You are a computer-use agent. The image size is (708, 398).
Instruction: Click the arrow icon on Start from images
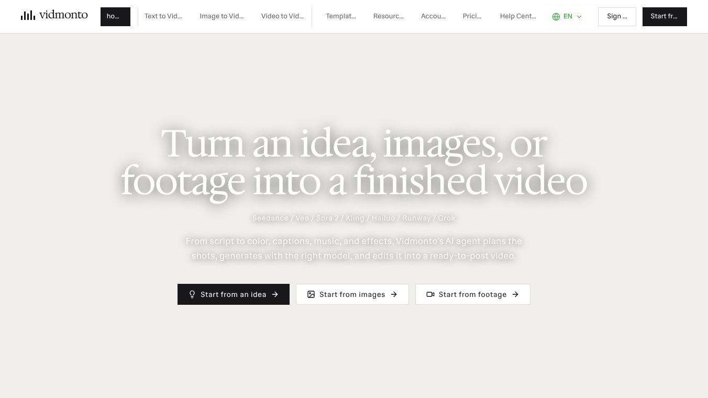[x=394, y=294]
